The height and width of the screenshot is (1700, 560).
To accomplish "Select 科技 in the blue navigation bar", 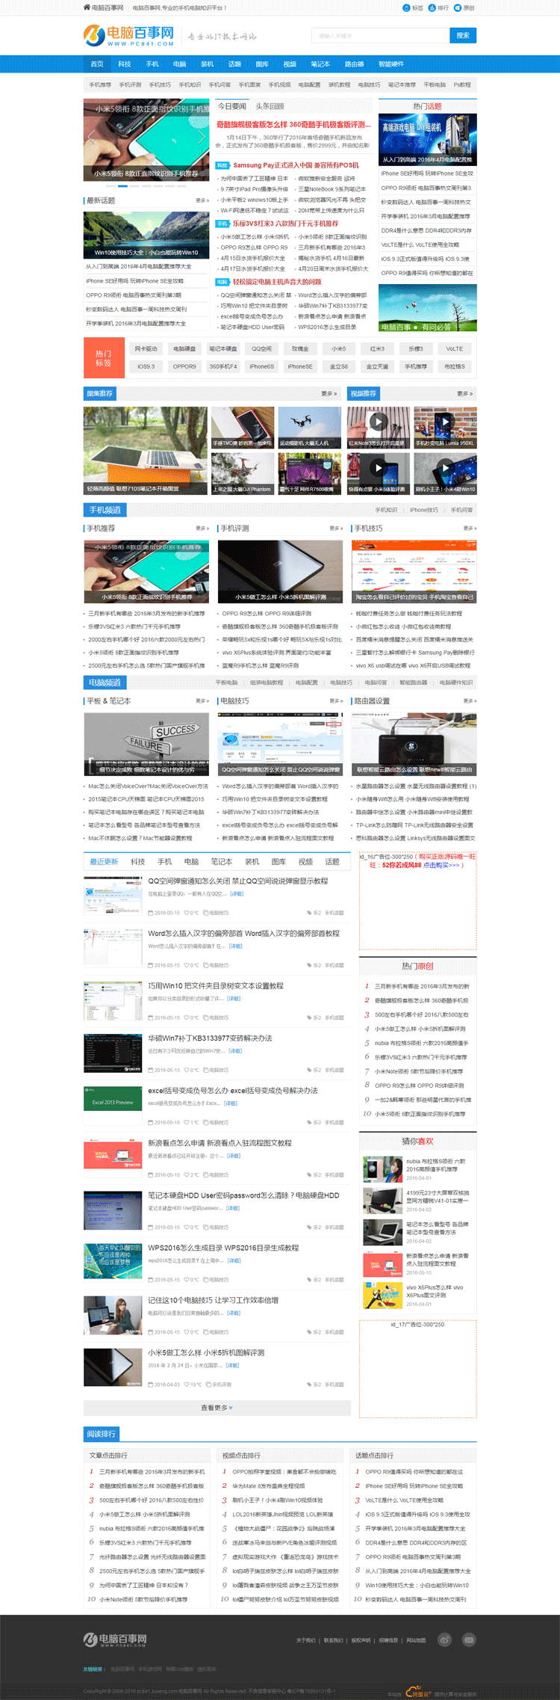I will pos(125,64).
